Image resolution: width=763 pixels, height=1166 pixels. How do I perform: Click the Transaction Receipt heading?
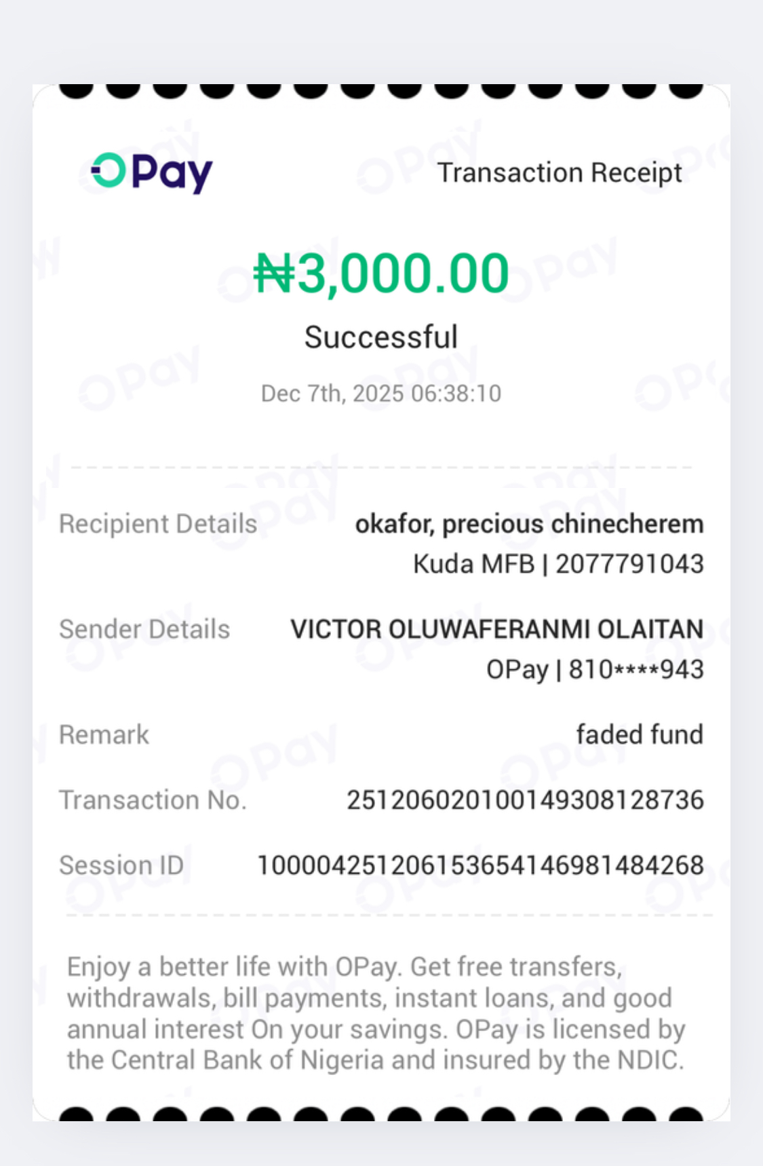click(x=560, y=172)
